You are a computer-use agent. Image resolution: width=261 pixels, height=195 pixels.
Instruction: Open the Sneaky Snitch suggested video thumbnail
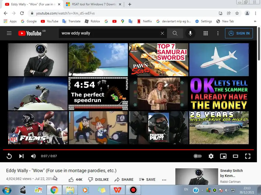click(197, 177)
